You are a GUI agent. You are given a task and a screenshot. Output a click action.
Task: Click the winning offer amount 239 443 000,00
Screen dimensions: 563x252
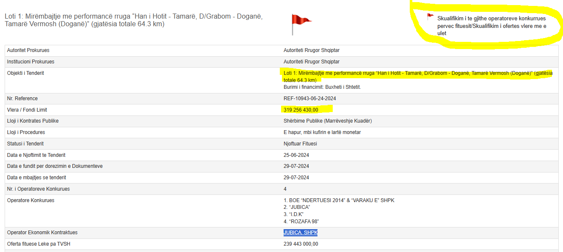301,244
